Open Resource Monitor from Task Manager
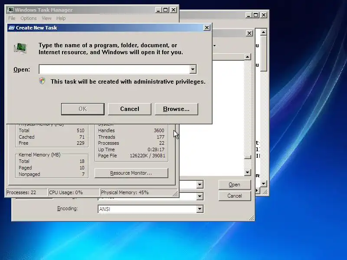The height and width of the screenshot is (260, 347). 131,173
